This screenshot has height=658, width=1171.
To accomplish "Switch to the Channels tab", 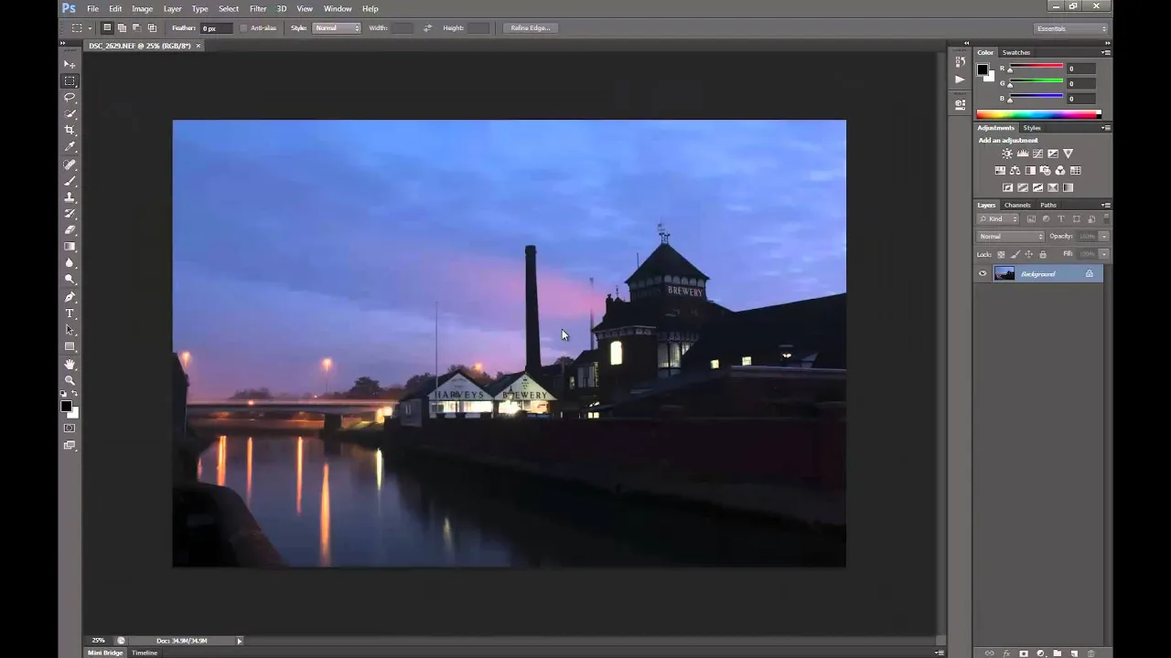I will pyautogui.click(x=1017, y=206).
